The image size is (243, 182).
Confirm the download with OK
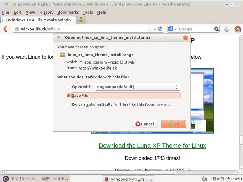tap(173, 124)
